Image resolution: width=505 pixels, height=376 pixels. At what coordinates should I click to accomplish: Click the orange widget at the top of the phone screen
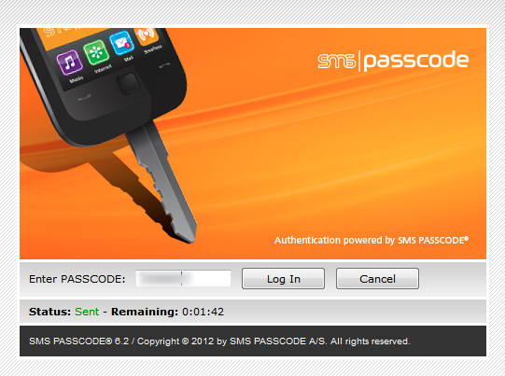[73, 36]
